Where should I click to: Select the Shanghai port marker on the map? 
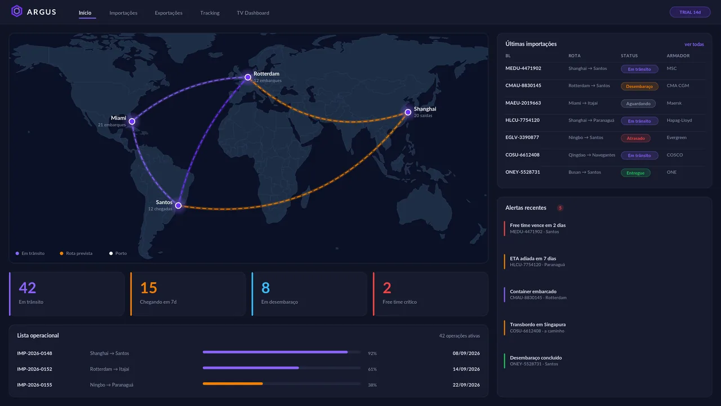tap(408, 112)
